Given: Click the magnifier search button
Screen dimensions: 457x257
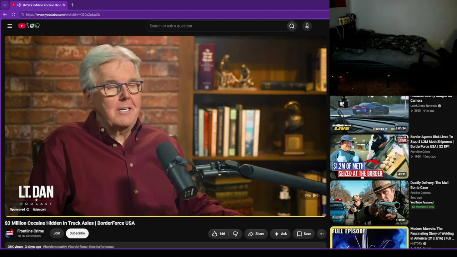Looking at the screenshot, I should pos(292,26).
